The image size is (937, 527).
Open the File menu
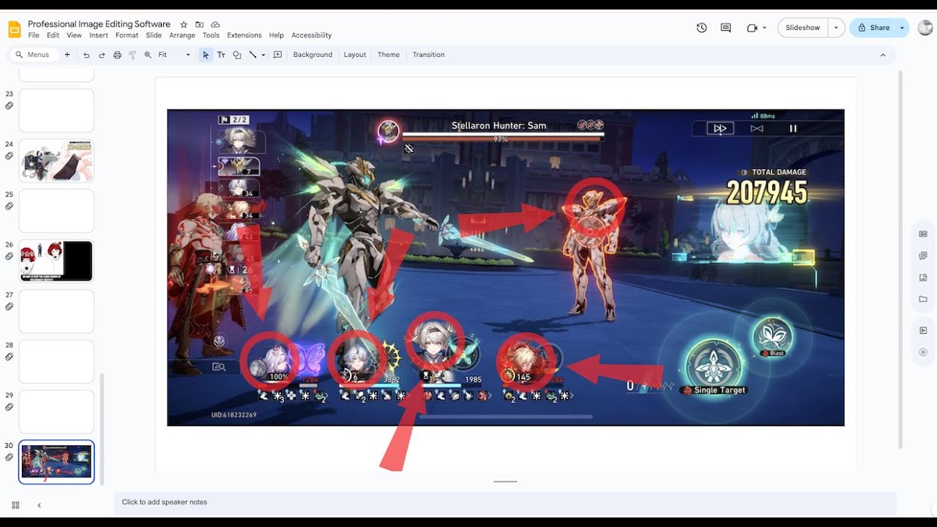point(34,35)
